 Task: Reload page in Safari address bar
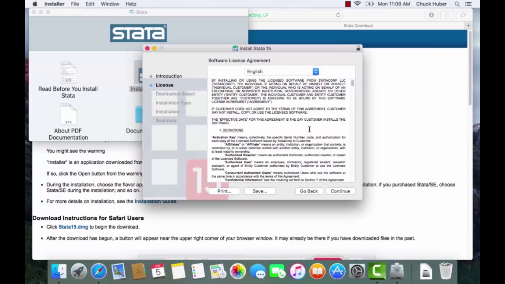pyautogui.click(x=338, y=15)
